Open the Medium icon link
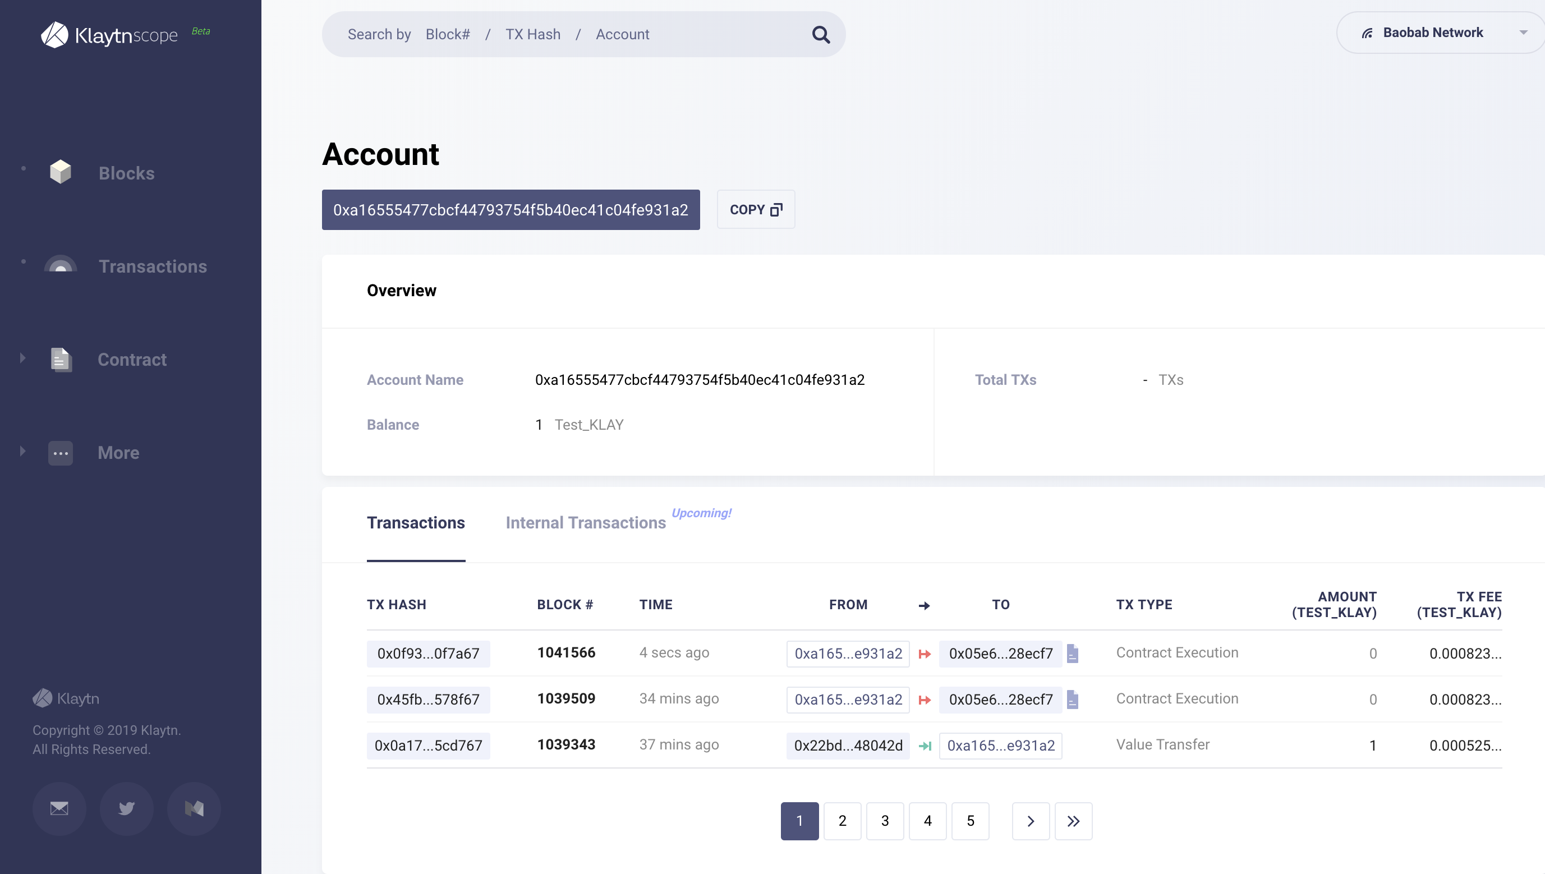 pos(194,808)
